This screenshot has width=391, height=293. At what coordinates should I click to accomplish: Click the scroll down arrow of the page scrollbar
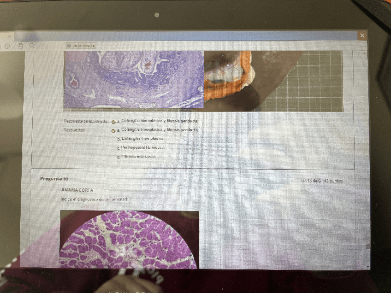(367, 267)
